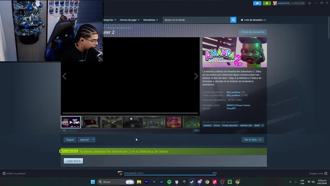
Task: Select the Puzles tag
Action: 217,126
